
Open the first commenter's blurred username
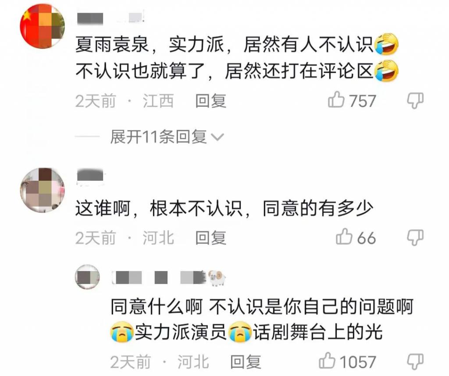pyautogui.click(x=110, y=18)
